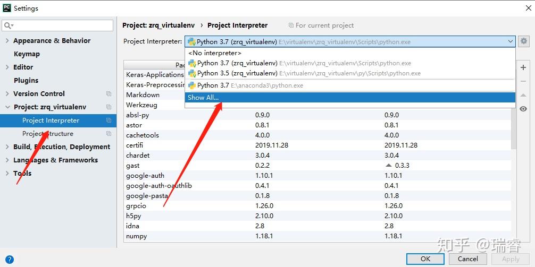
Task: Click the interpreter settings gear icon
Action: 524,41
